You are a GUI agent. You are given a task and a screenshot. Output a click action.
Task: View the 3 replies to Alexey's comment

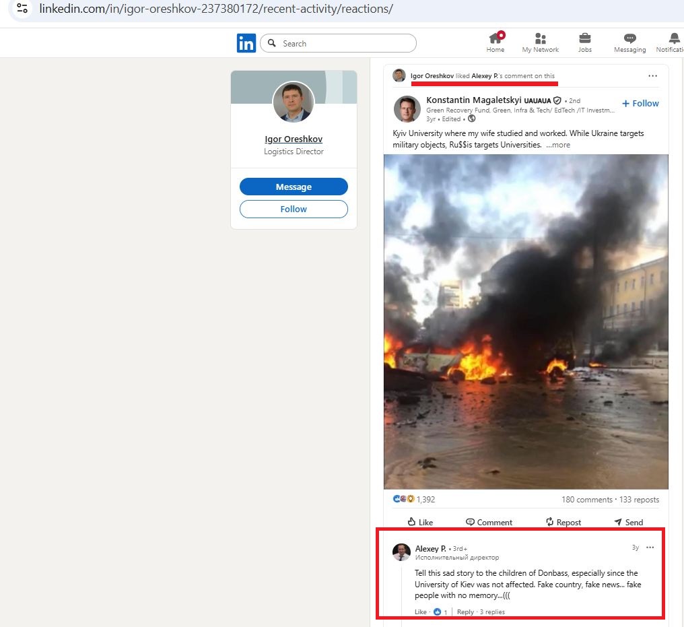pyautogui.click(x=492, y=612)
